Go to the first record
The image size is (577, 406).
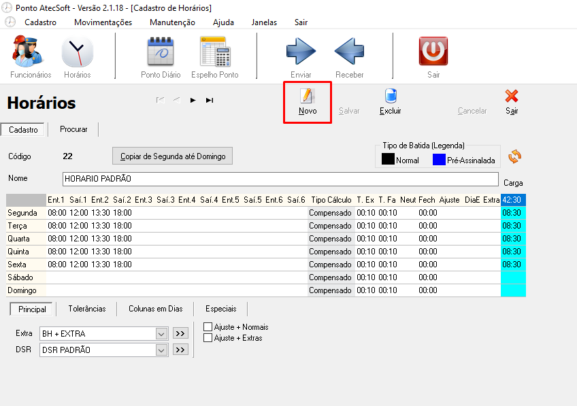[160, 100]
